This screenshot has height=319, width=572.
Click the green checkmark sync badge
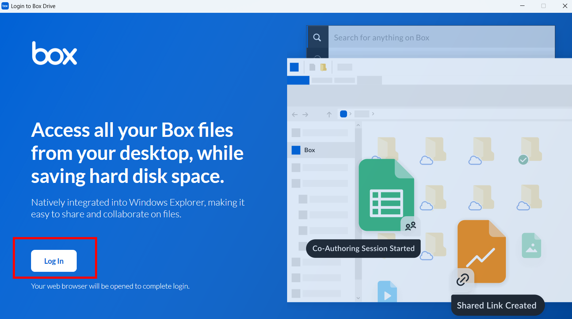click(523, 159)
